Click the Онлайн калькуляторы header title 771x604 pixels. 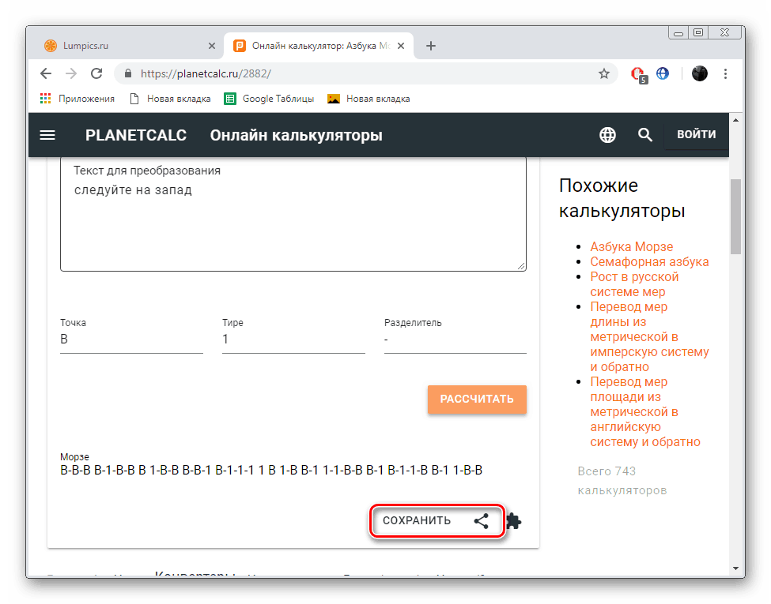(296, 135)
